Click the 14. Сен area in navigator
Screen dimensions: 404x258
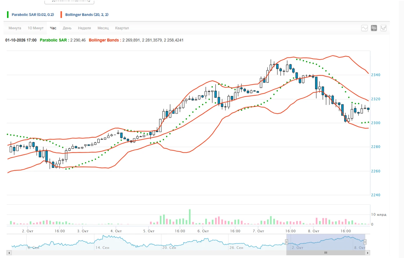pyautogui.click(x=102, y=248)
